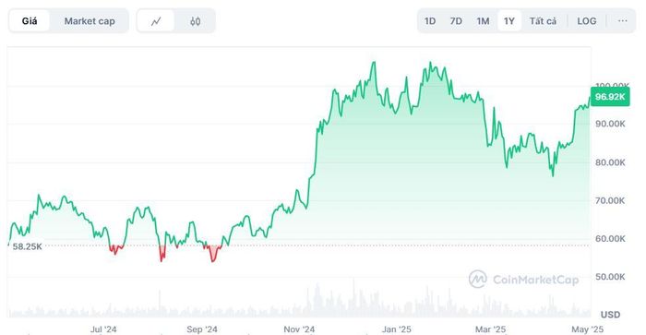Image resolution: width=646 pixels, height=335 pixels.
Task: Show all-time data with Tất cả
Action: [543, 21]
